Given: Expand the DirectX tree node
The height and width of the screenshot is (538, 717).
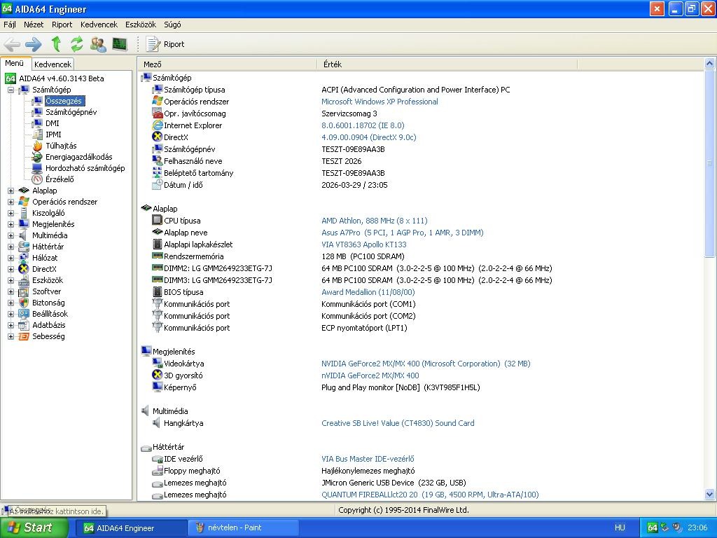Looking at the screenshot, I should (11, 269).
